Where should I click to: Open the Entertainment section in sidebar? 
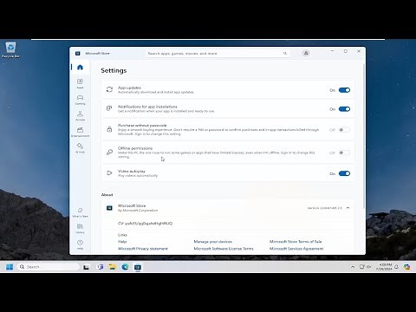(x=80, y=132)
